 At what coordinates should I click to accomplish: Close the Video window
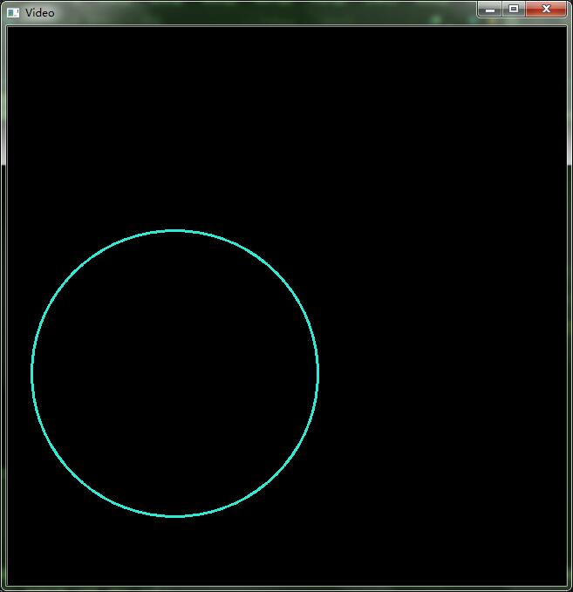coord(546,9)
